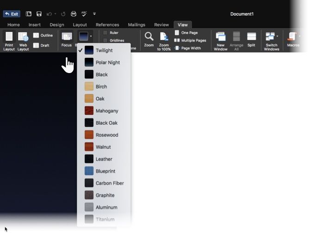Pick the Polar Night background
Viewport: 310px width, 233px height.
click(x=104, y=62)
